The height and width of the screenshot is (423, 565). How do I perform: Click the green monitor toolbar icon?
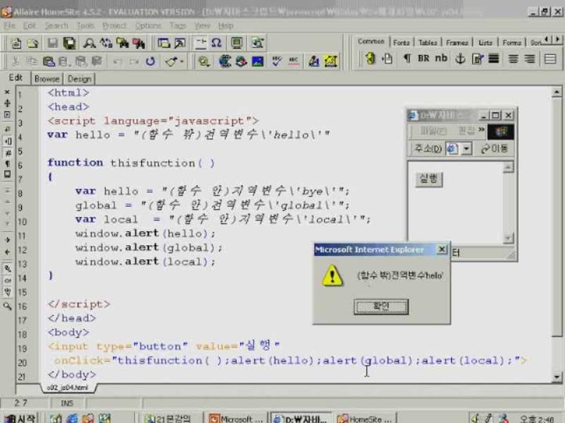click(x=237, y=43)
